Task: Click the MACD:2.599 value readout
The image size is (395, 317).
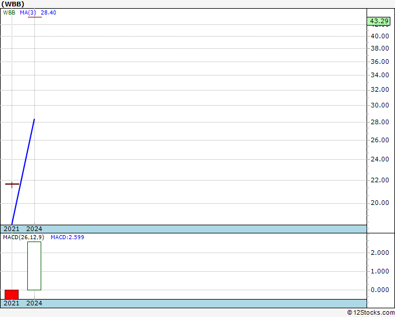Action: tap(67, 237)
